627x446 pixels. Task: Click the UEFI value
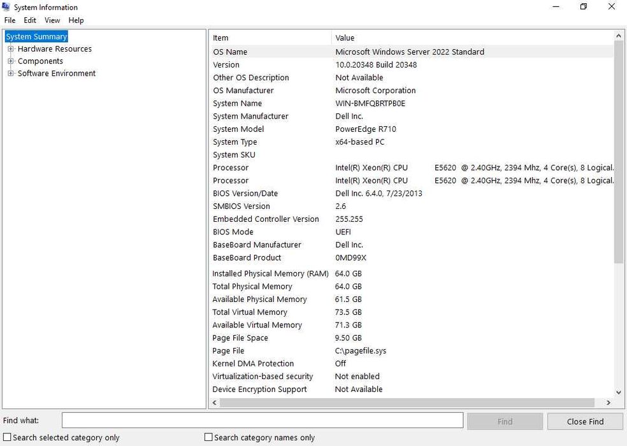coord(343,231)
